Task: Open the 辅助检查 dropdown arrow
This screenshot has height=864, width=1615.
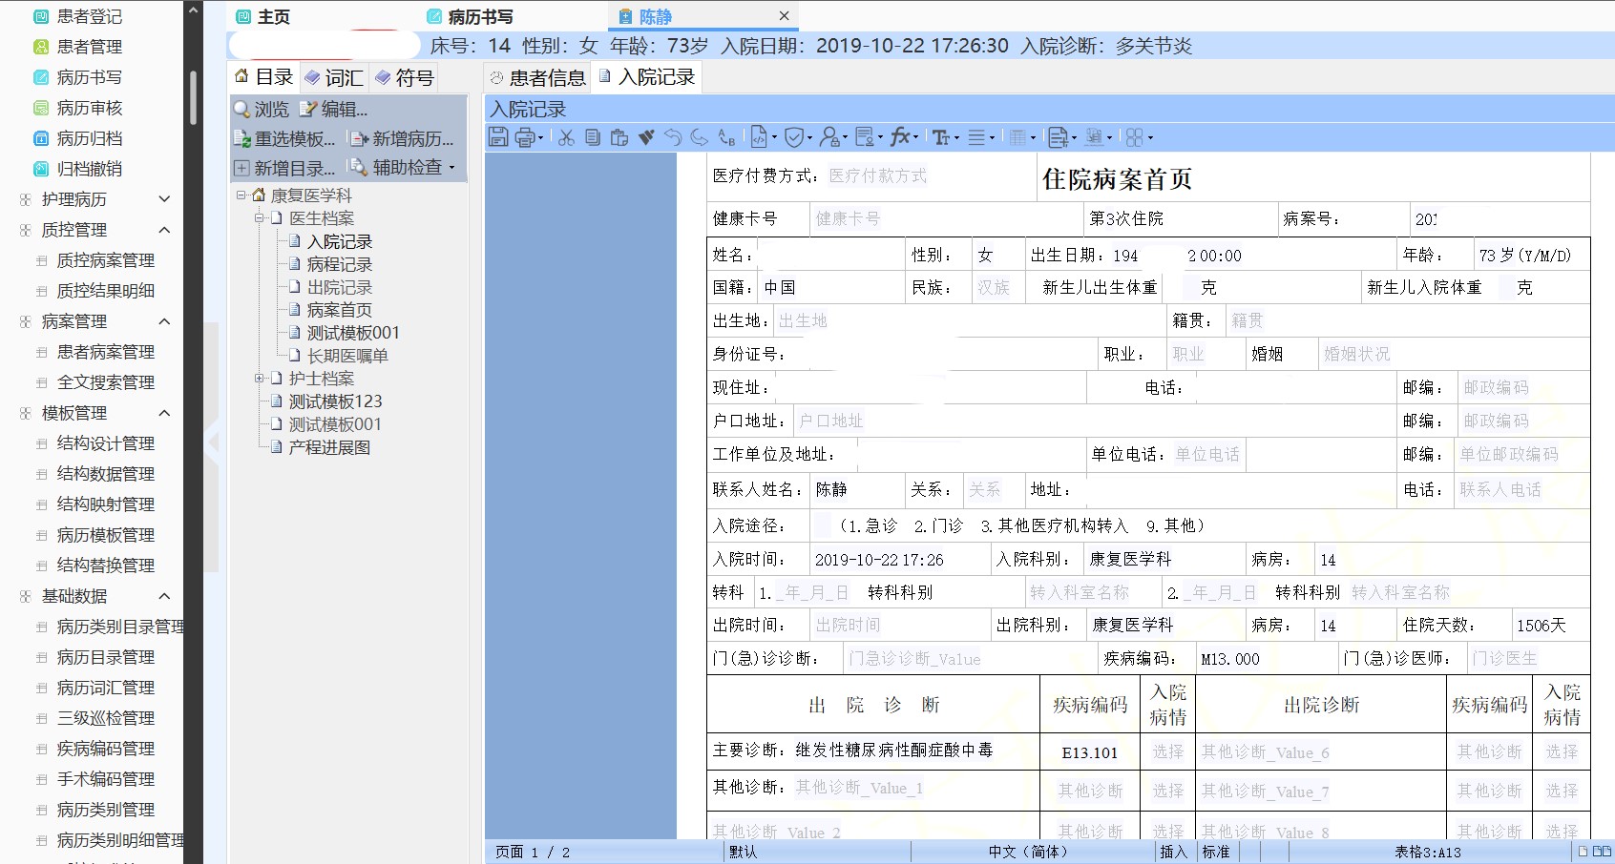Action: (x=451, y=168)
